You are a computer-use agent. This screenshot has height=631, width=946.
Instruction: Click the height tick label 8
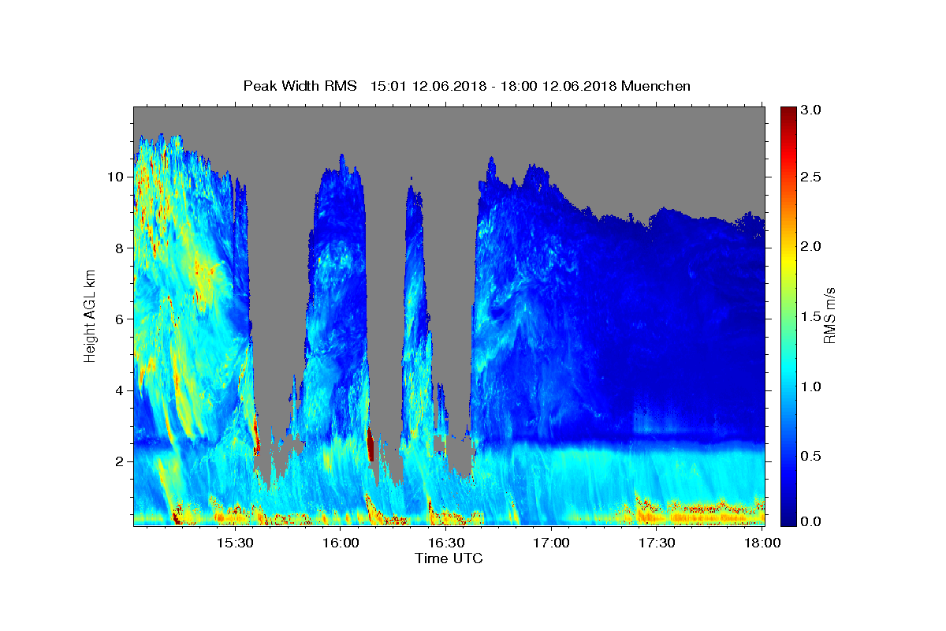pyautogui.click(x=120, y=248)
